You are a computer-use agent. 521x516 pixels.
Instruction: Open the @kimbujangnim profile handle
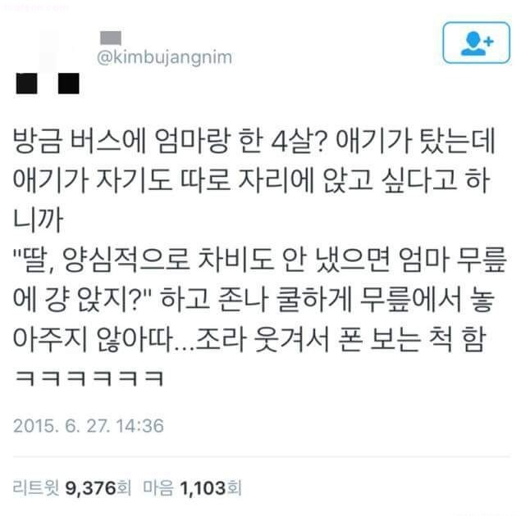pos(164,57)
